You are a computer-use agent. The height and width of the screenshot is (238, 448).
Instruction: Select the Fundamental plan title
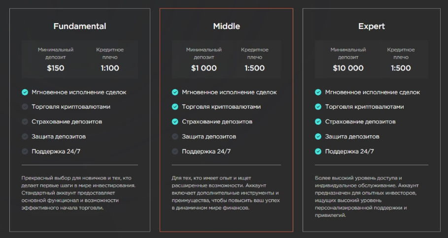(x=80, y=26)
